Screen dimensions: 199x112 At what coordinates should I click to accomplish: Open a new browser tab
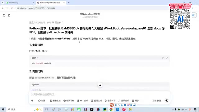tap(69, 3)
